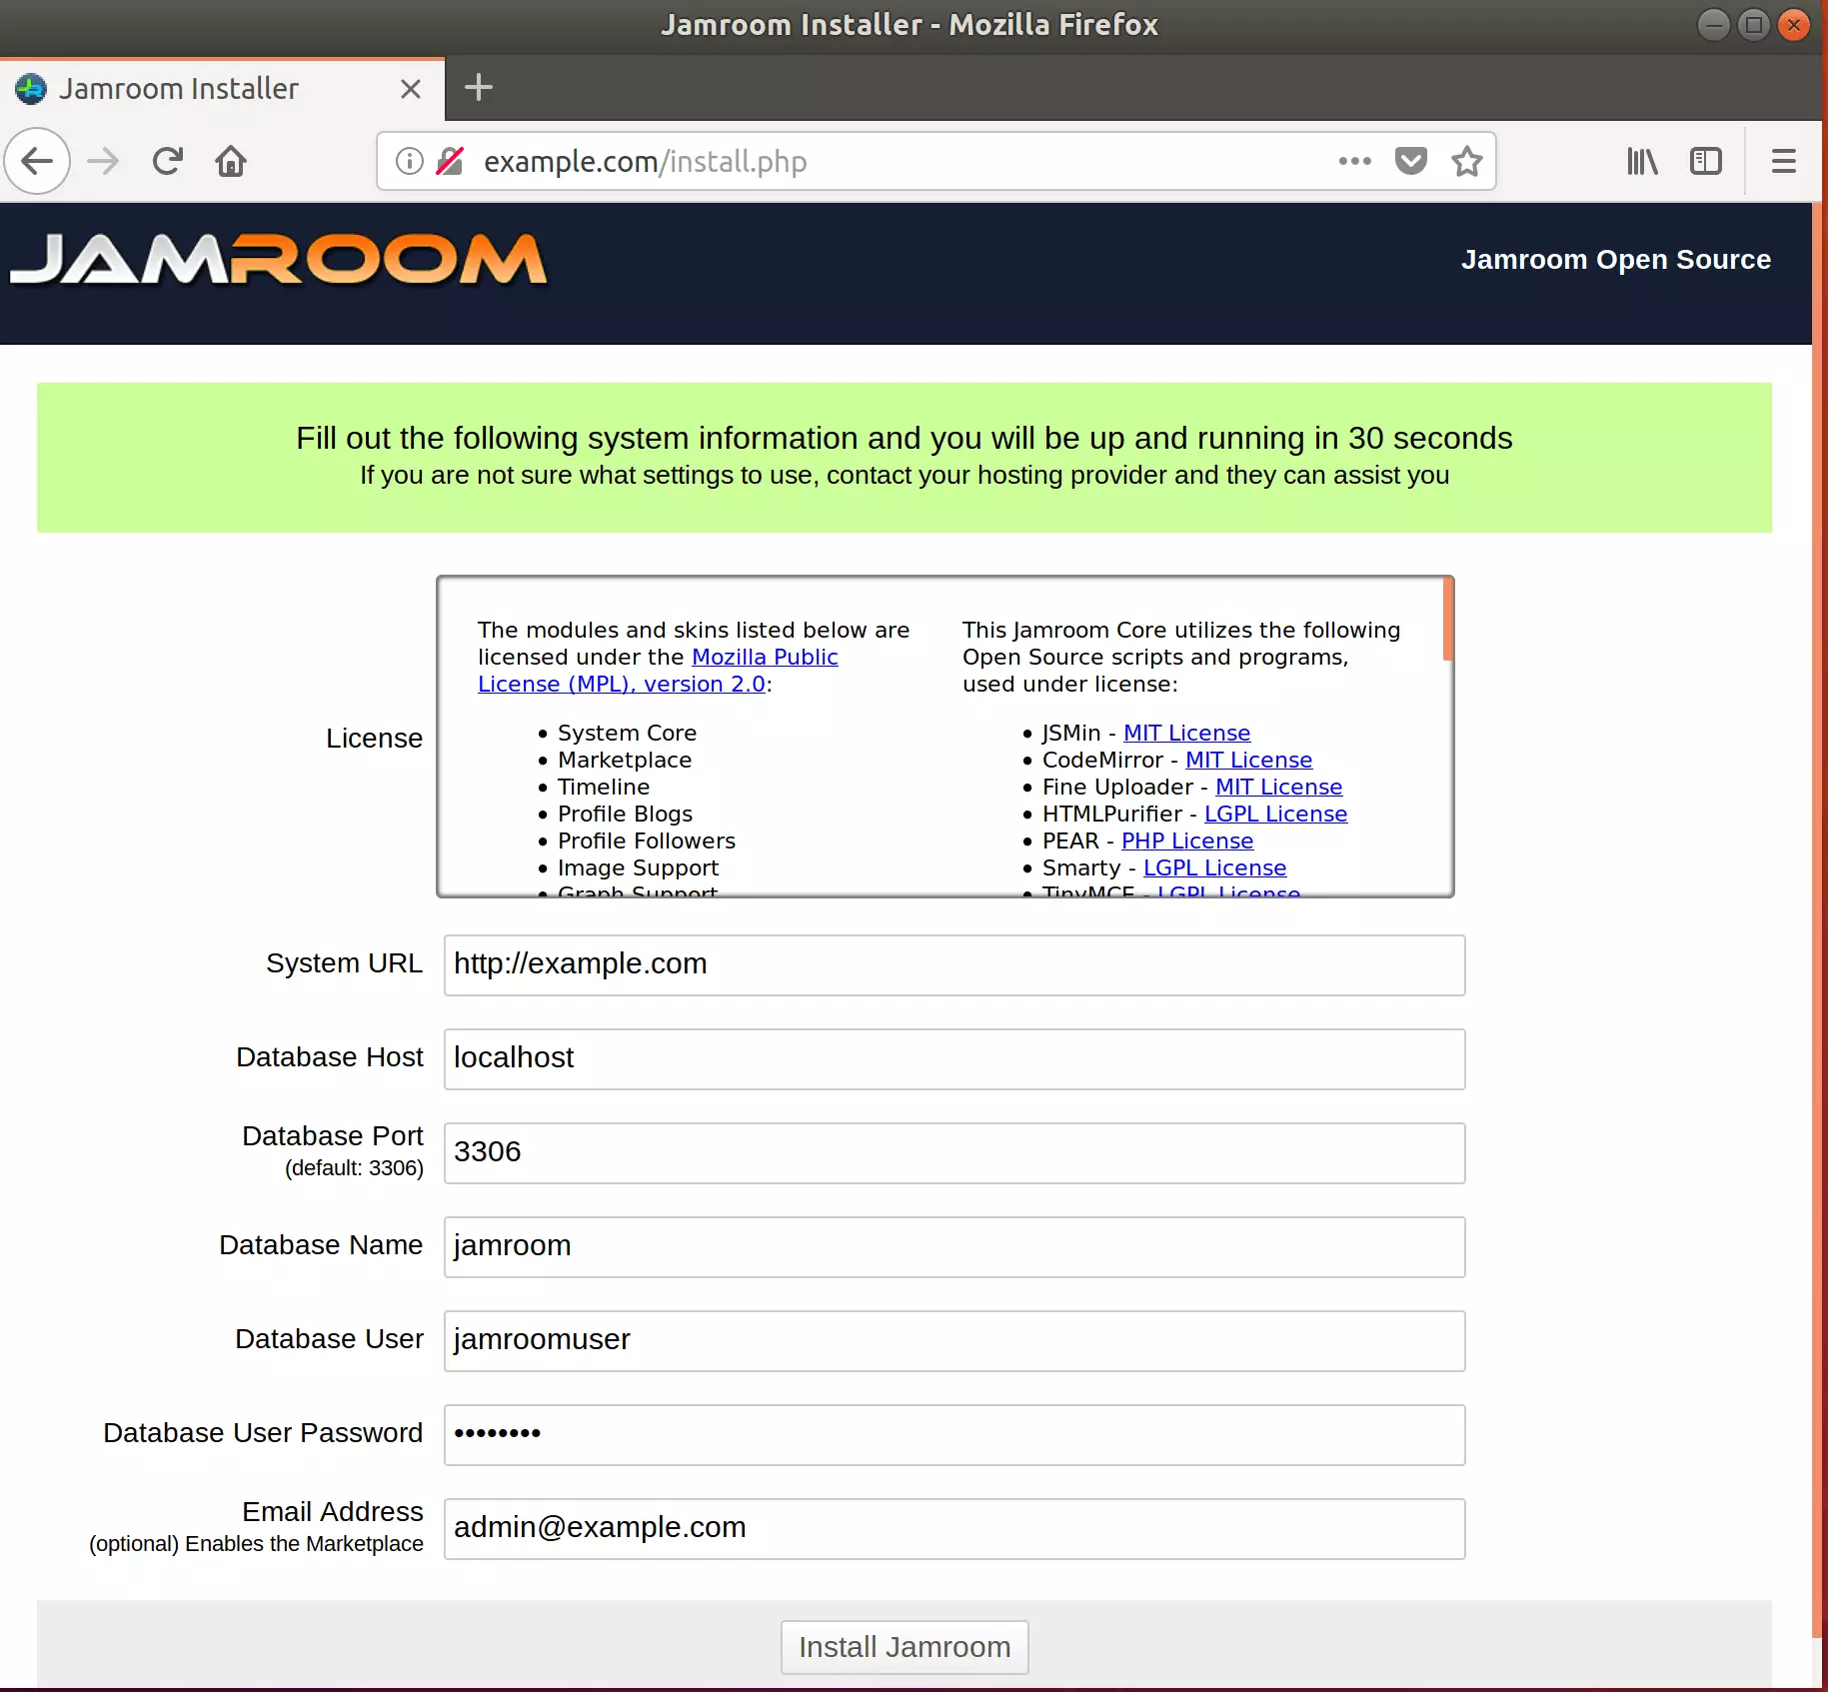The height and width of the screenshot is (1692, 1828).
Task: Focus the Database Name field
Action: point(954,1247)
